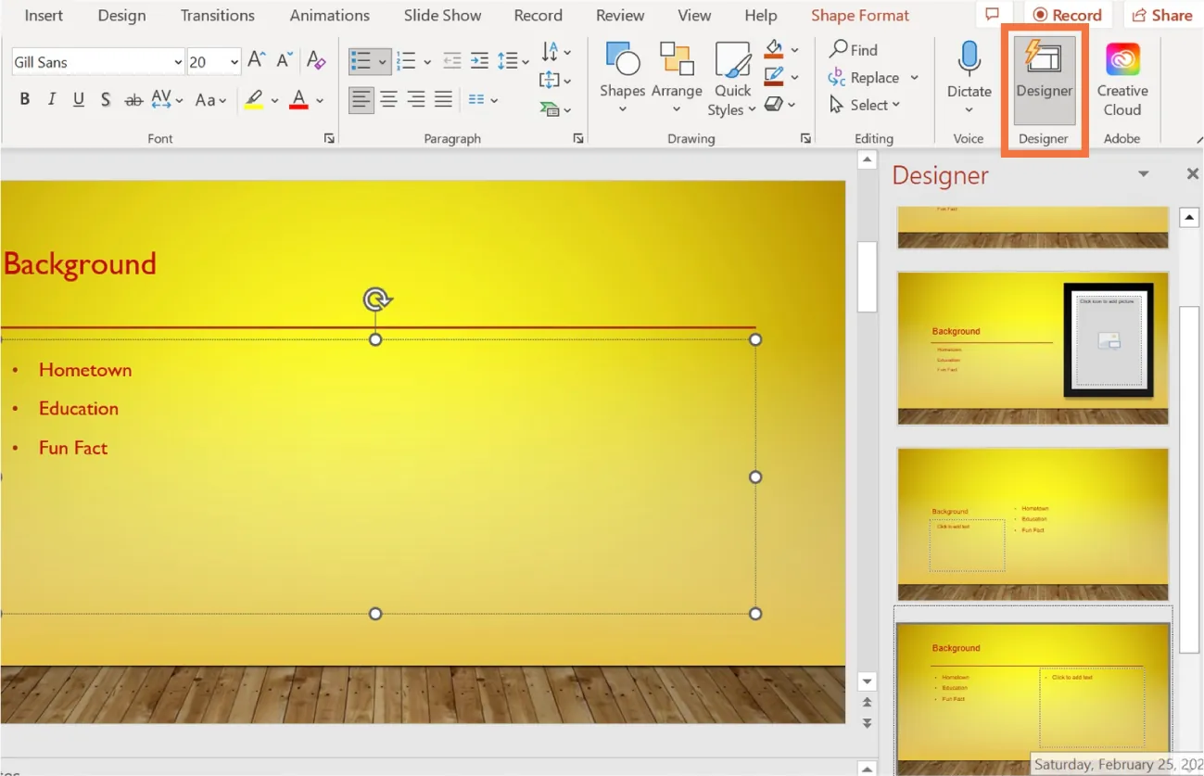Toggle center paragraph alignment
The width and height of the screenshot is (1204, 776).
(387, 99)
